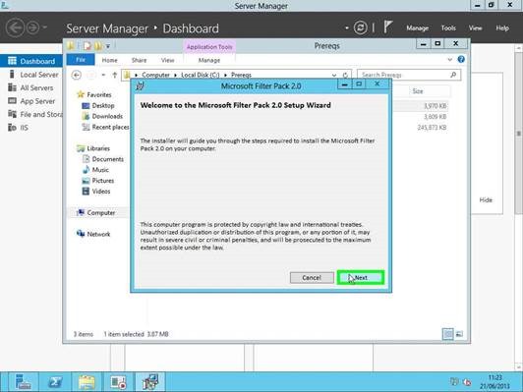The image size is (523, 392).
Task: Click Next in Filter Pack setup wizard
Action: [x=361, y=278]
